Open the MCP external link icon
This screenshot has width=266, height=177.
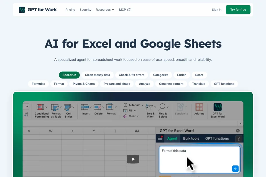pyautogui.click(x=129, y=10)
